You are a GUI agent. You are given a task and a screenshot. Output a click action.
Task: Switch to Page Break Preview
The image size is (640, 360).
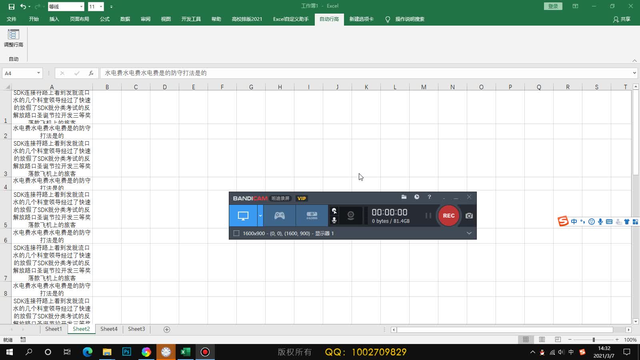tap(558, 340)
